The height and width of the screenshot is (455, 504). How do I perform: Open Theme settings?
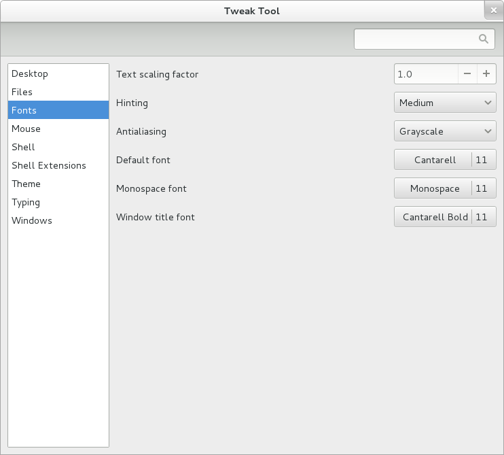coord(26,184)
